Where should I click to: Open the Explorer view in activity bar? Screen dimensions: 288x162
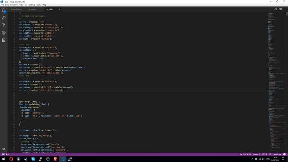click(x=4, y=10)
